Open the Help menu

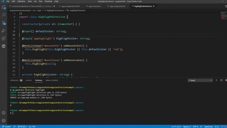coord(56,1)
